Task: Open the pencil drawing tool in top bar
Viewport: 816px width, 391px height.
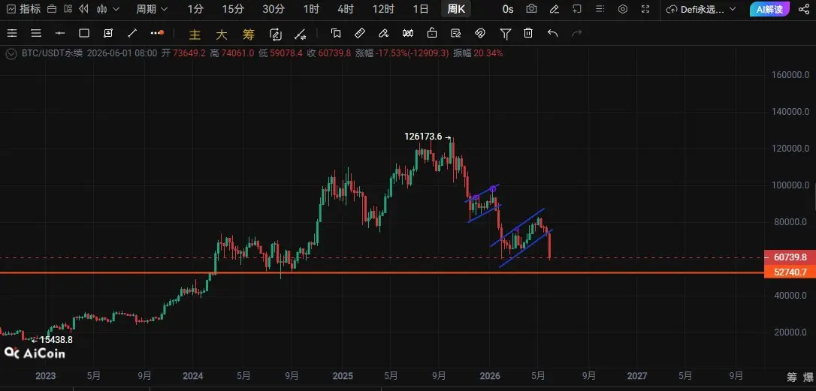Action: tap(555, 9)
